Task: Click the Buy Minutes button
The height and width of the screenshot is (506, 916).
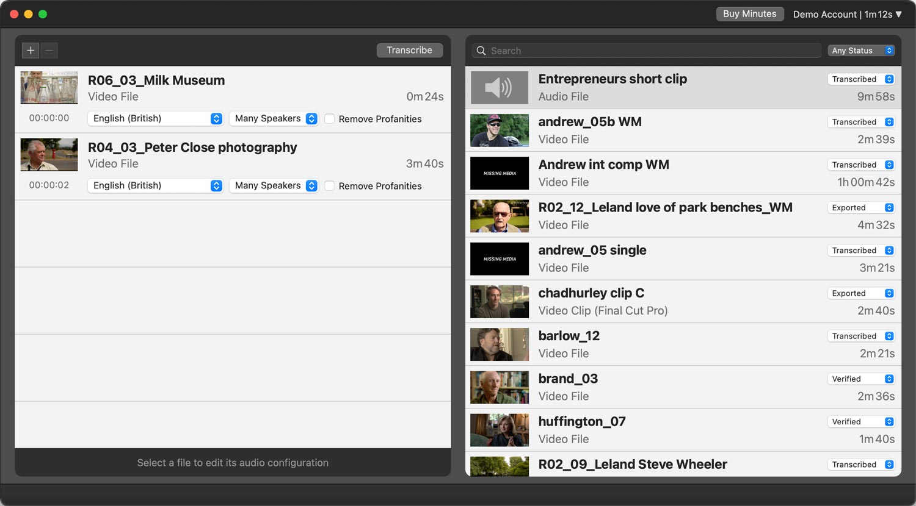Action: [749, 14]
